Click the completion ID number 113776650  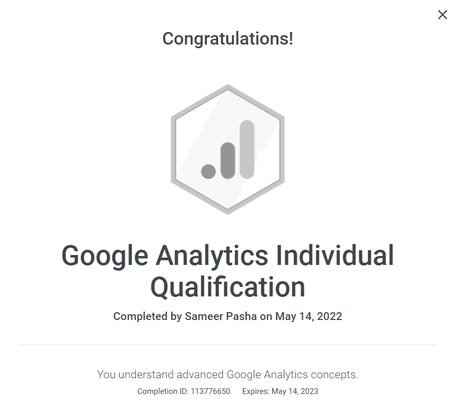pos(209,391)
